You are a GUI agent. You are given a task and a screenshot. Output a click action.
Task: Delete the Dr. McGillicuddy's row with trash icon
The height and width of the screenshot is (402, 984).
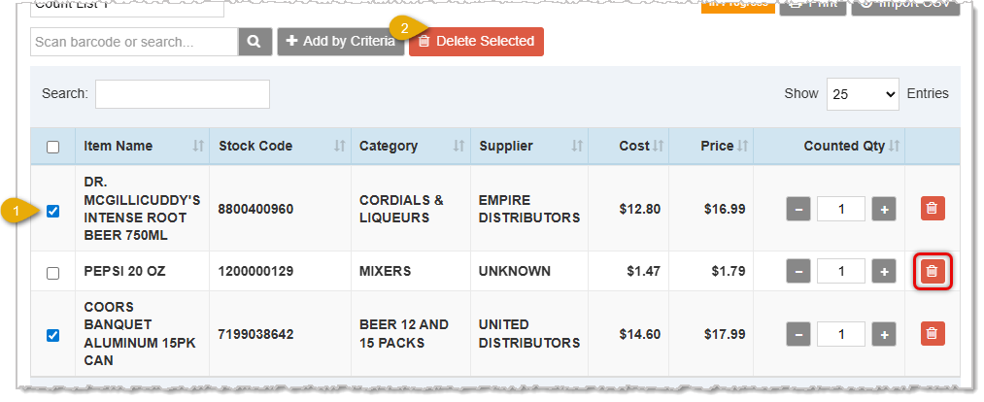point(932,209)
